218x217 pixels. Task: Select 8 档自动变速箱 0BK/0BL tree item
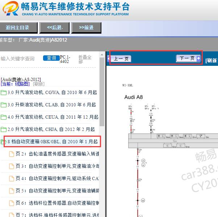tap(53, 142)
